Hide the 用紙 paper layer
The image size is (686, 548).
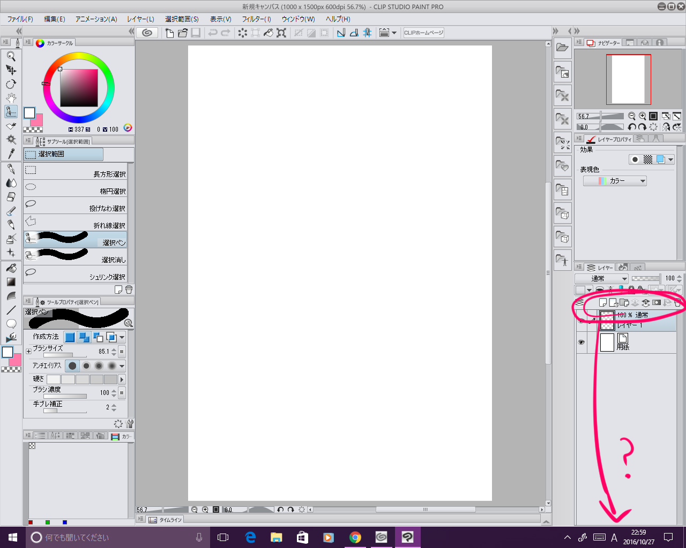(581, 342)
